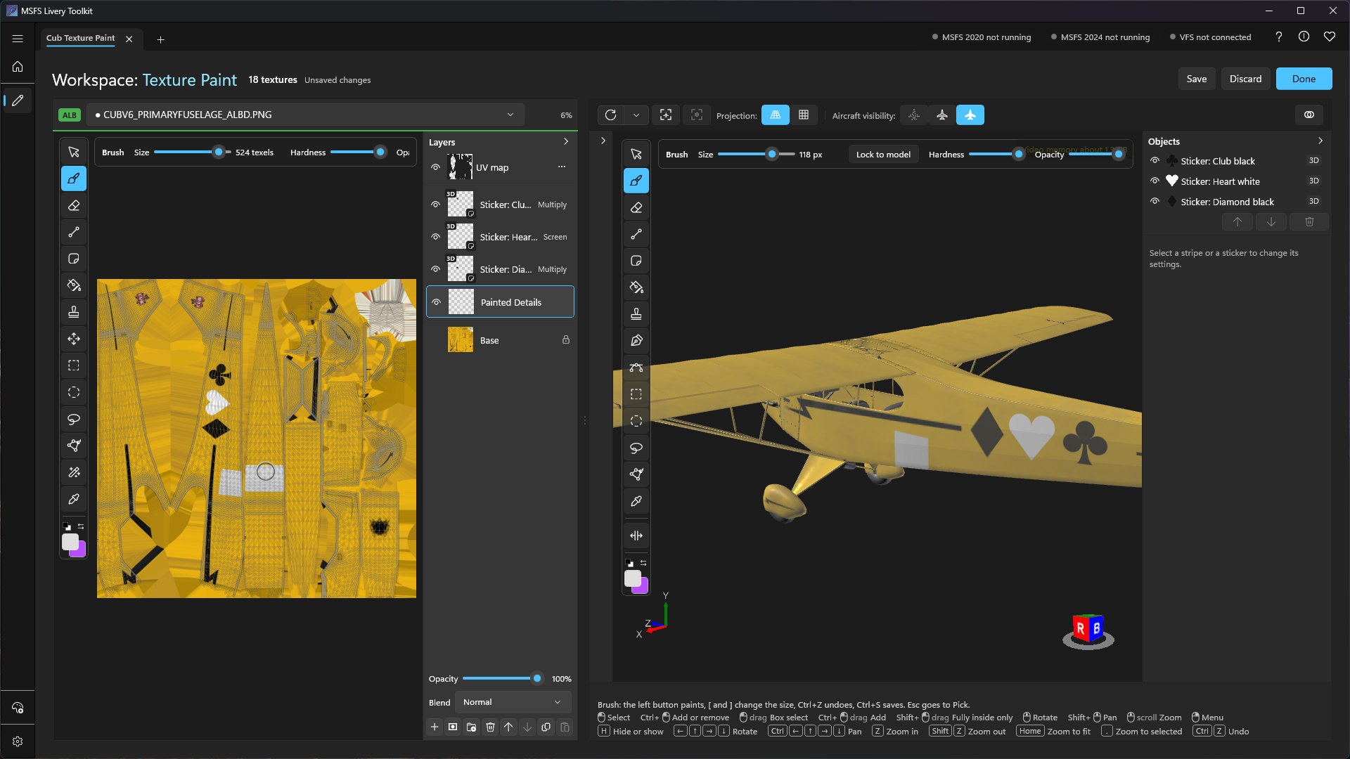Pick the Fill bucket tool in the 2D toolbar
Image resolution: width=1350 pixels, height=759 pixels.
click(x=74, y=286)
